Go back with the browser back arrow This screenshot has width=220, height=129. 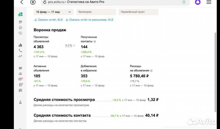(22, 2)
